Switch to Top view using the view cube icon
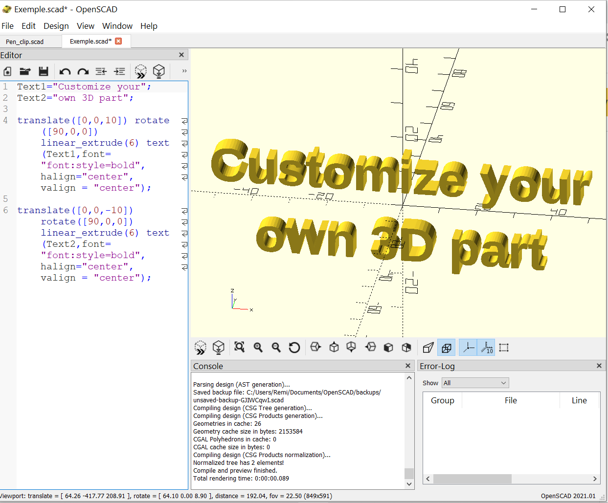Image resolution: width=608 pixels, height=503 pixels. [334, 347]
